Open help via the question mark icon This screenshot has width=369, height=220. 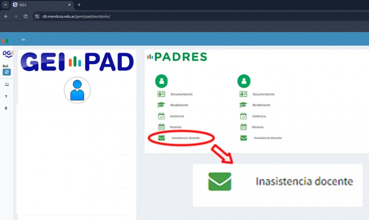(6, 96)
